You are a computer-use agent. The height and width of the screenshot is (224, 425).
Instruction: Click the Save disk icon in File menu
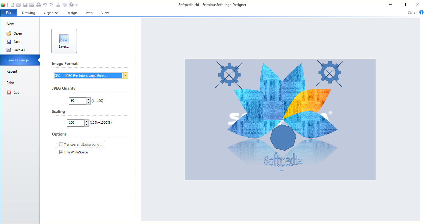[x=9, y=42]
